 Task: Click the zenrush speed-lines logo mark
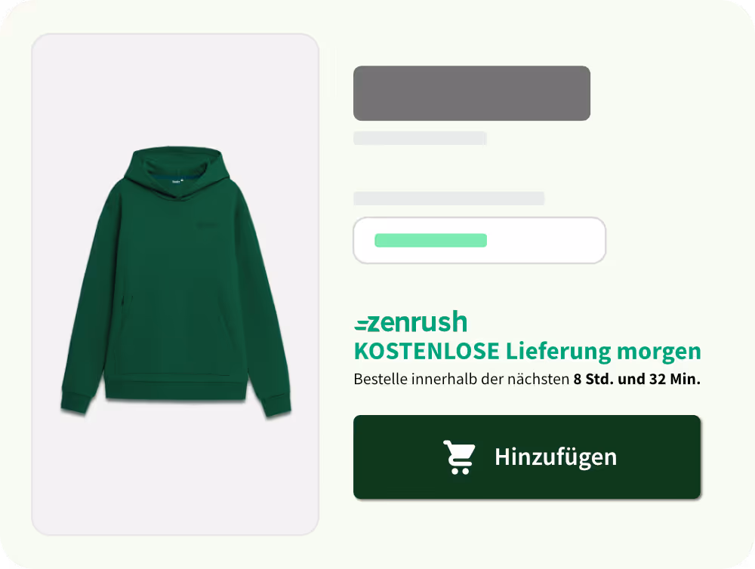point(361,325)
